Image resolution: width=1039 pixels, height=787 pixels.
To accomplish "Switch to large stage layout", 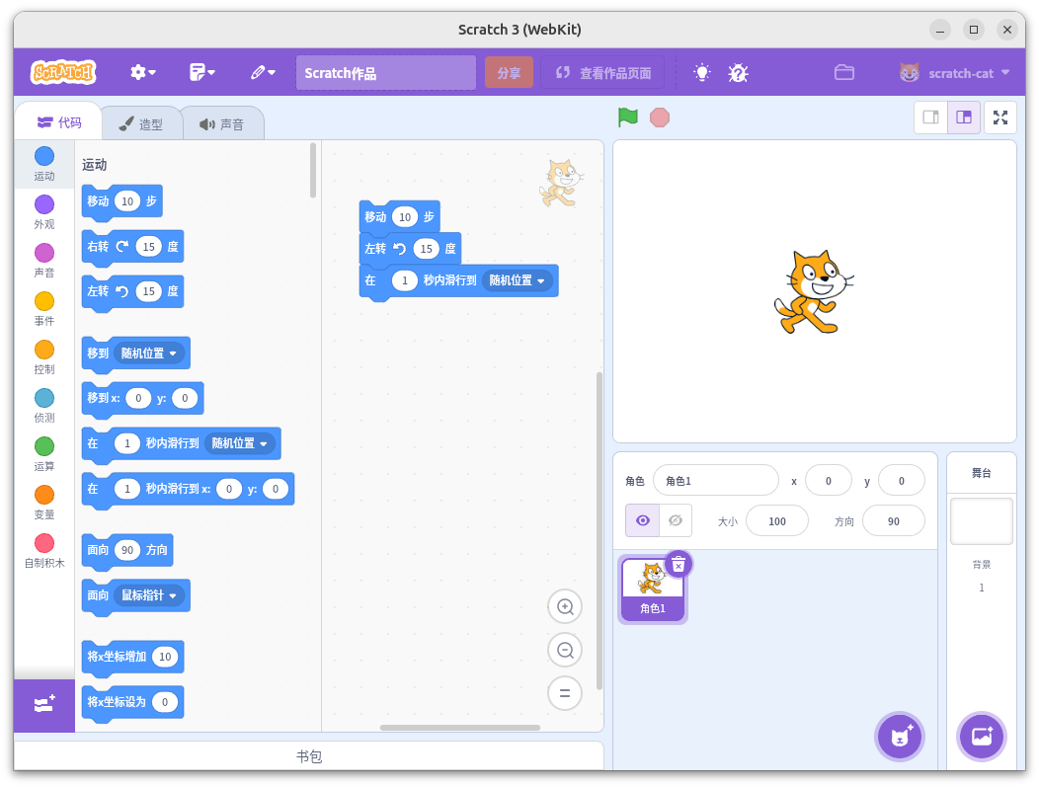I will [x=964, y=118].
